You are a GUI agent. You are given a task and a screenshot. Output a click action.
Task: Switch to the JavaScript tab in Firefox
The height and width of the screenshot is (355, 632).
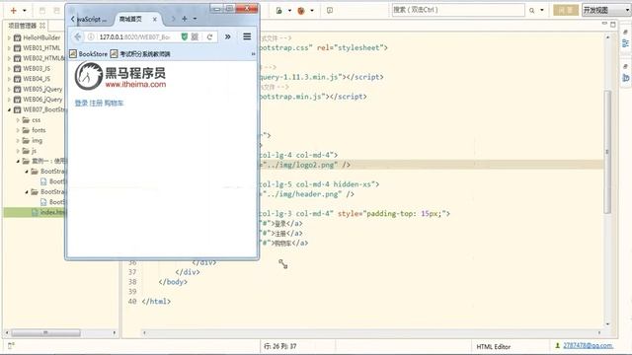pos(92,19)
